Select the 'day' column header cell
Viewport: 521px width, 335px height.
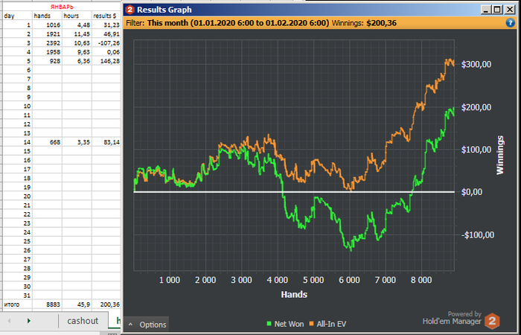(17, 16)
